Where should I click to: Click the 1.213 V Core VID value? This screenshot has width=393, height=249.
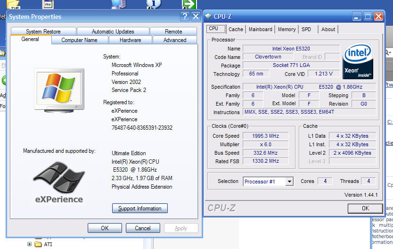click(x=324, y=74)
